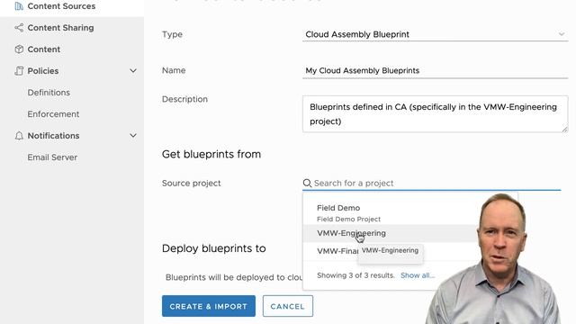Click the Description box resize handle corner

tap(564, 129)
